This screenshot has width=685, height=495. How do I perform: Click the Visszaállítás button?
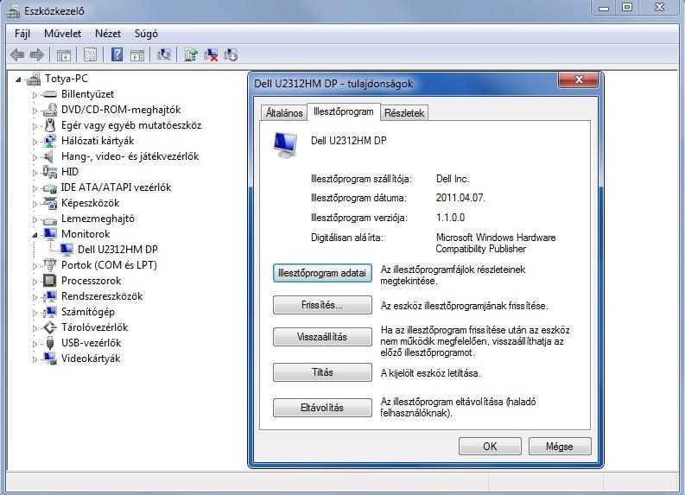click(x=322, y=337)
